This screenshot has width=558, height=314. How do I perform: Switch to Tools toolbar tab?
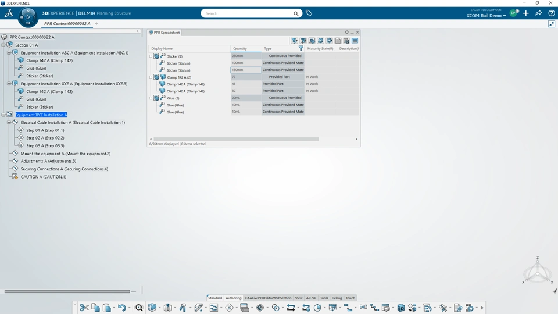click(x=324, y=298)
